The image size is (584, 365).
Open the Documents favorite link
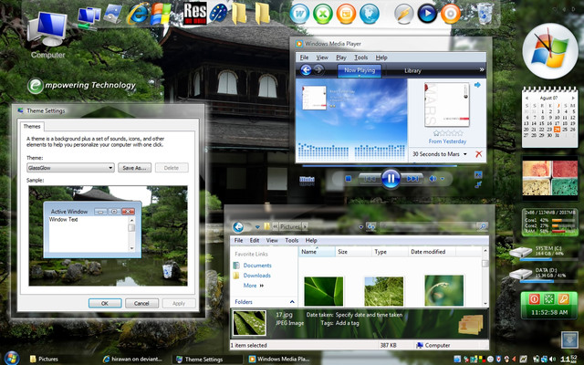click(257, 266)
